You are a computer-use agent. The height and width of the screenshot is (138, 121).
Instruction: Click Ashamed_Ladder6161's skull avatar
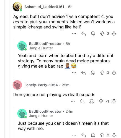coord(17,7)
